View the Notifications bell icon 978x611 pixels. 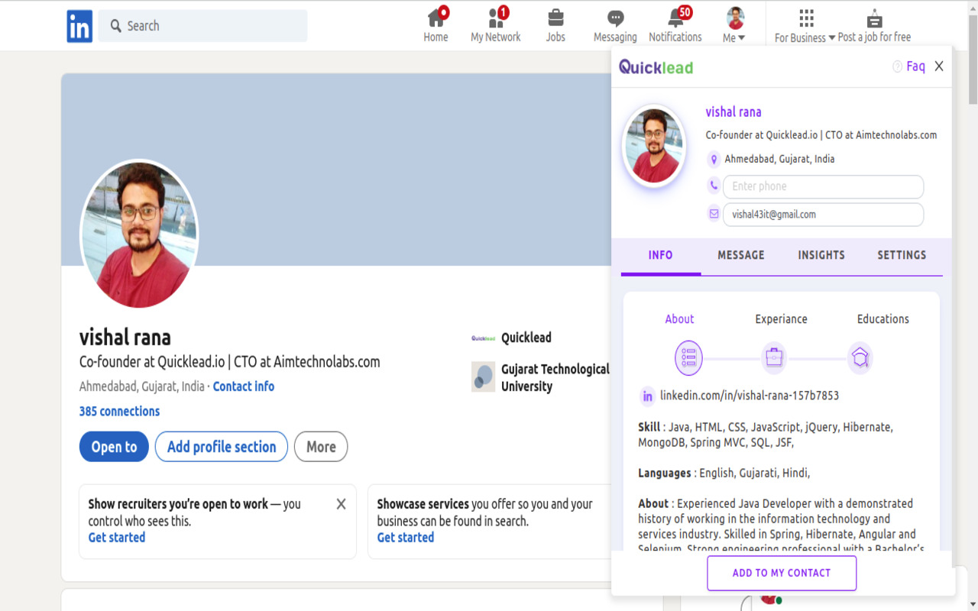coord(677,17)
